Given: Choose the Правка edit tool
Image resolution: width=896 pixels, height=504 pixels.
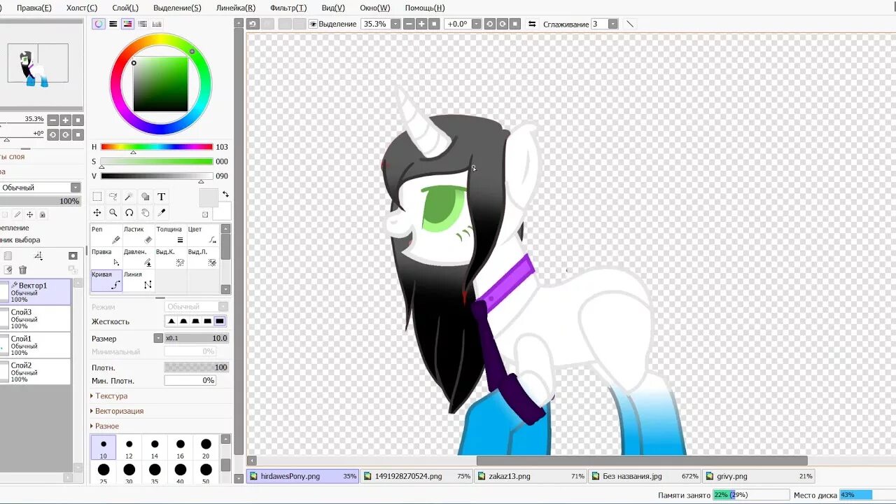Looking at the screenshot, I should point(106,258).
